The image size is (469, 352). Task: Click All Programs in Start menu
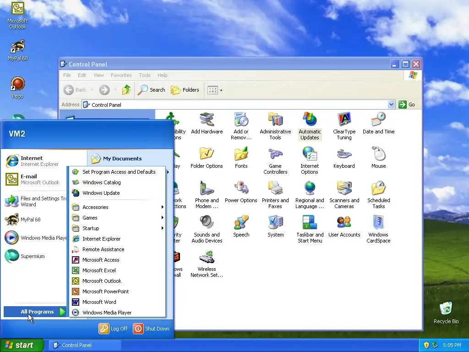coord(35,312)
